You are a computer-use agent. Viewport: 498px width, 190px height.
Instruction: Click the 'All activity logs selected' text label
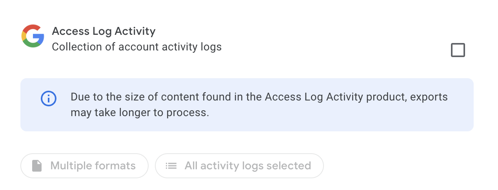[x=248, y=166]
